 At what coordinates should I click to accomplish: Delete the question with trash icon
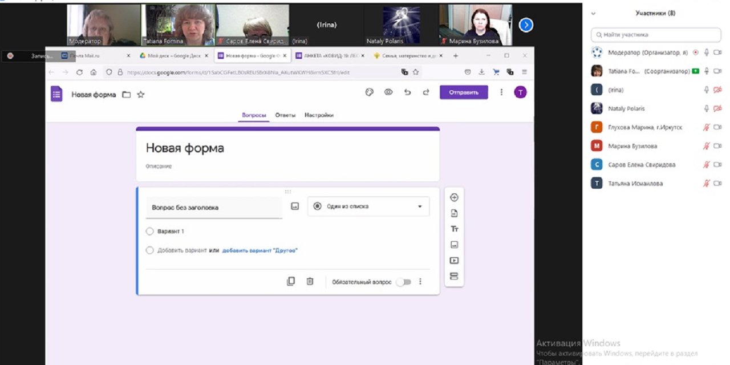click(310, 281)
